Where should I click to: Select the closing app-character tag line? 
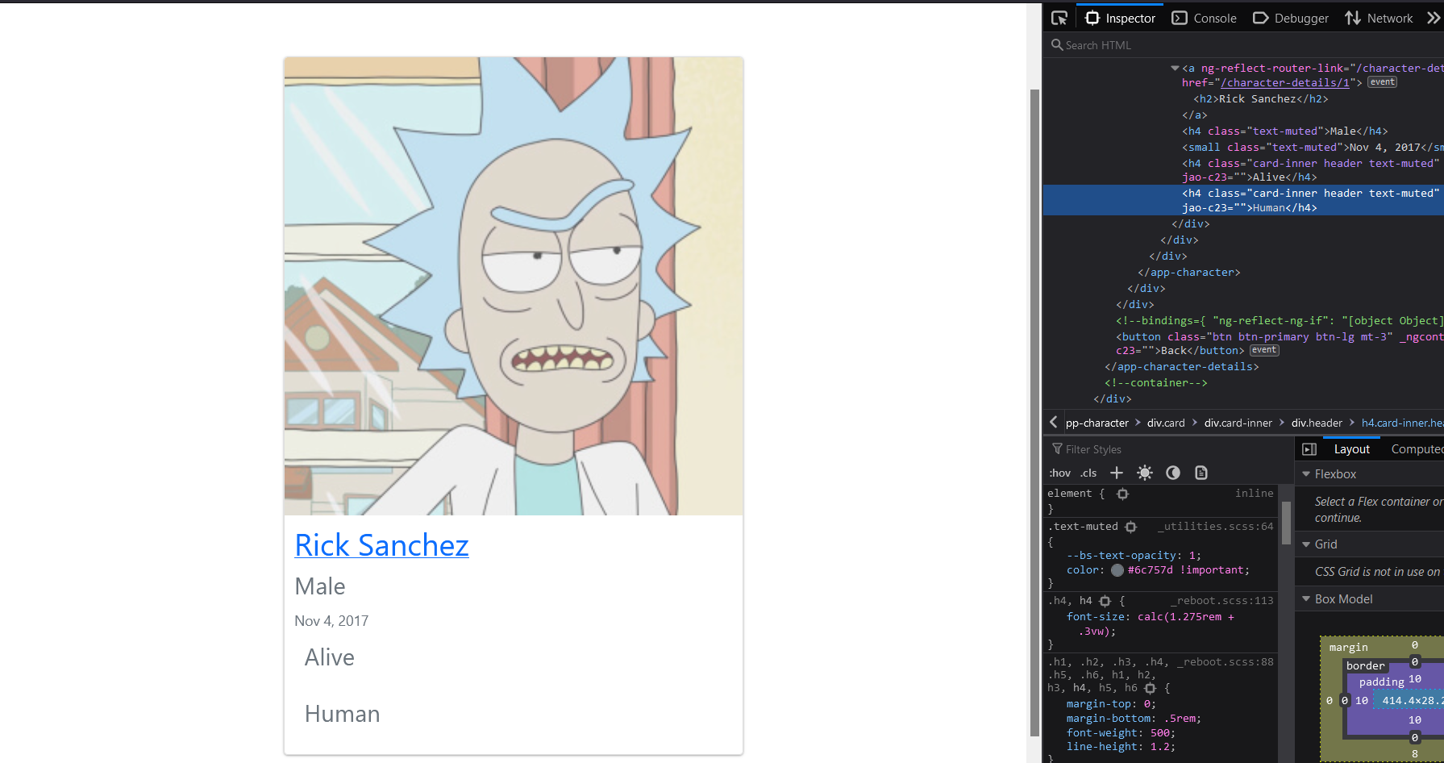click(x=1188, y=273)
